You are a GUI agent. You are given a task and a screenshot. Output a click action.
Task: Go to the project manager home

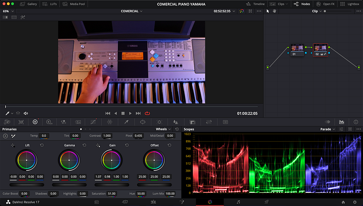coord(344,202)
